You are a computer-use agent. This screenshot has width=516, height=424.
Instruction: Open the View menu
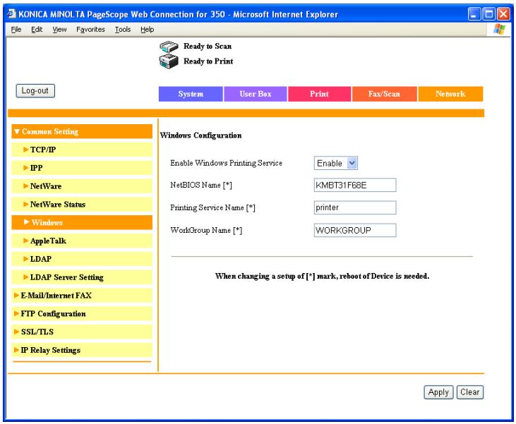[x=59, y=30]
